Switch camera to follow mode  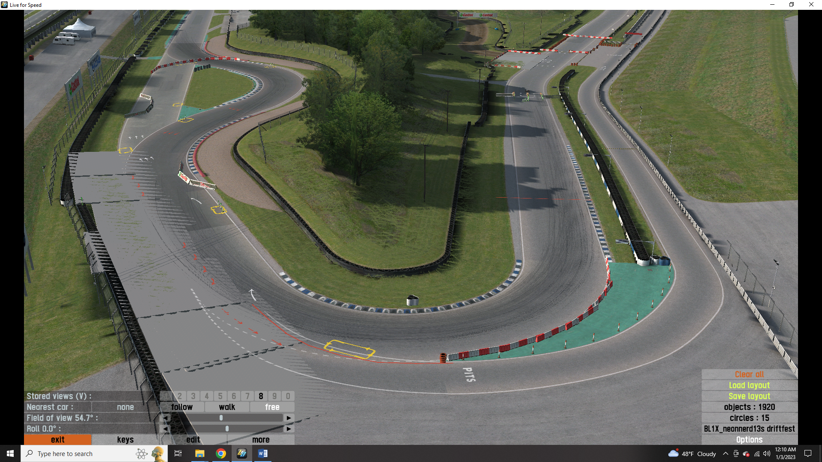pos(182,407)
